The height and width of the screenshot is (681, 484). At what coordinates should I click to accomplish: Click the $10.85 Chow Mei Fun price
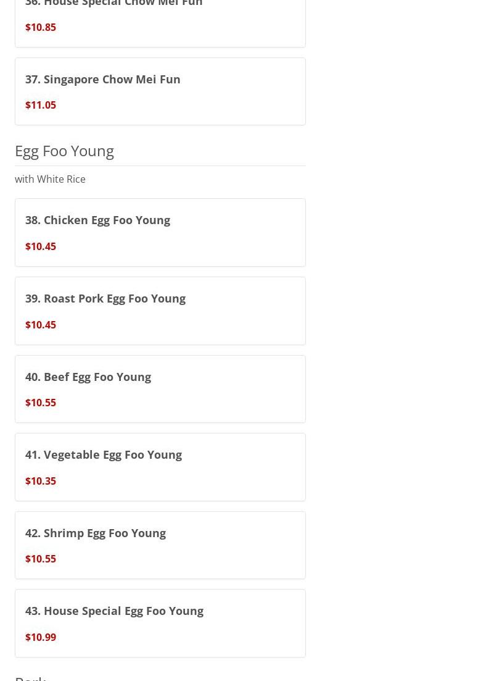point(41,27)
